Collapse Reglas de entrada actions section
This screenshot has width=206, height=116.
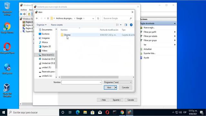click(x=175, y=24)
